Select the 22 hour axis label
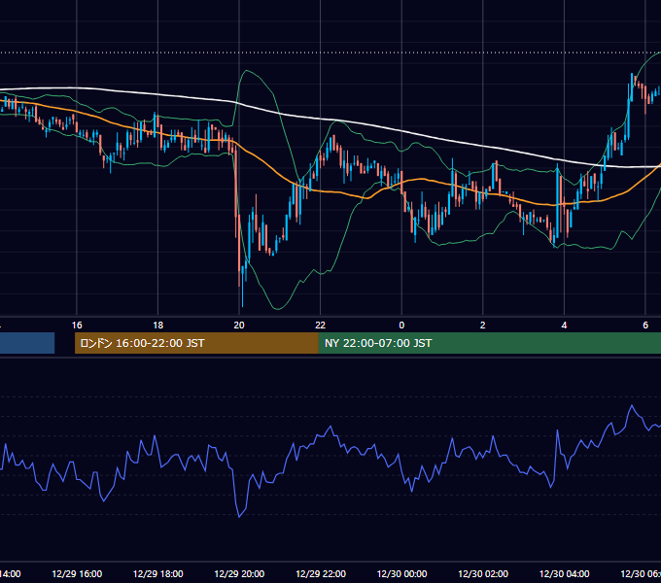Screen dimensions: 661x583 tap(321, 326)
